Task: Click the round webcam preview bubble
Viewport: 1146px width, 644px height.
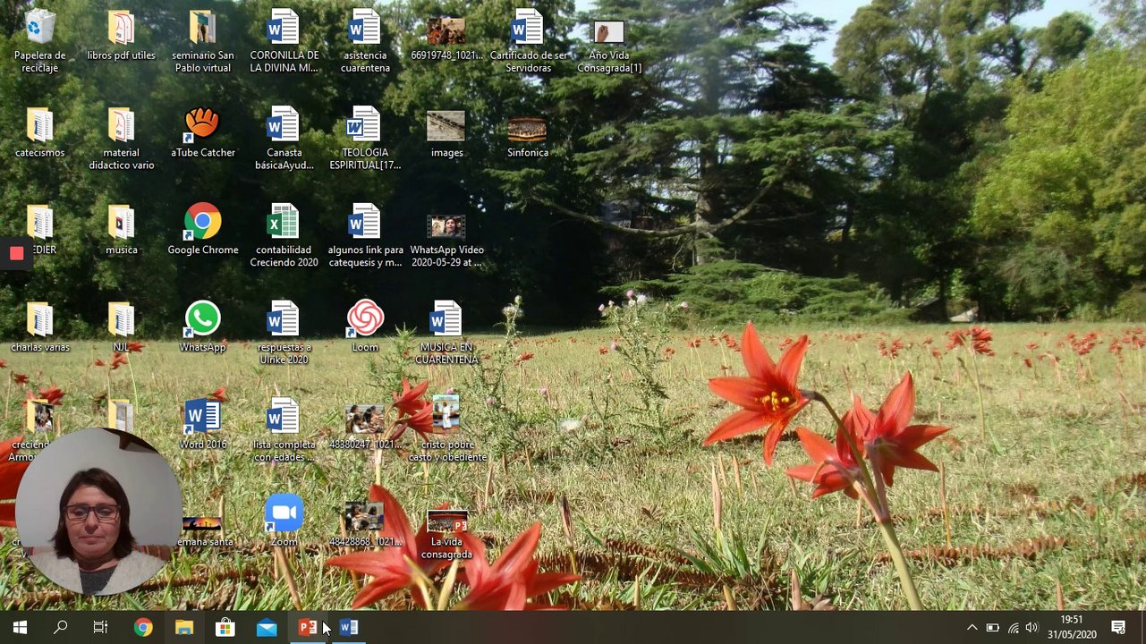Action: tap(98, 511)
